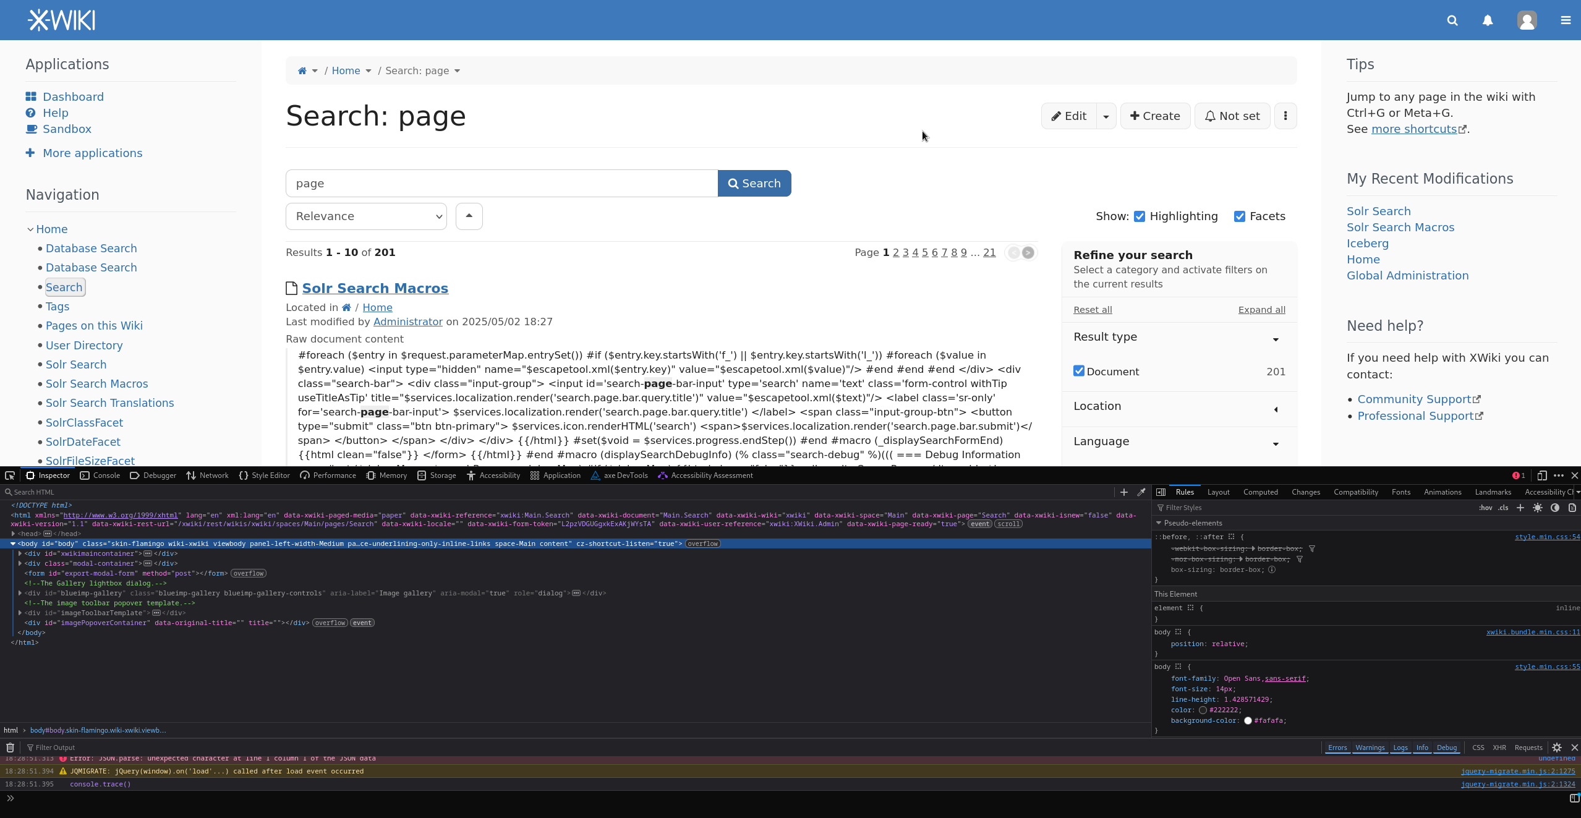Collapse the Language facet
Viewport: 1581px width, 818px height.
click(1275, 443)
